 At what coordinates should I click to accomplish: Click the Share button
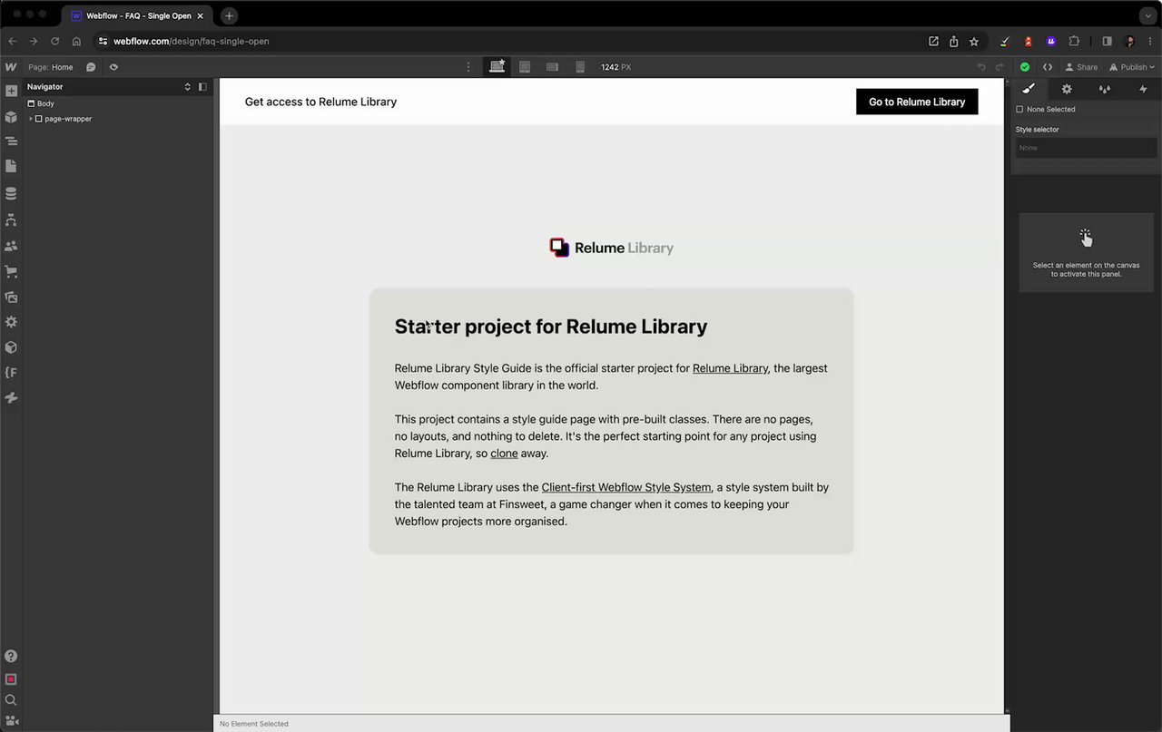(x=1081, y=67)
